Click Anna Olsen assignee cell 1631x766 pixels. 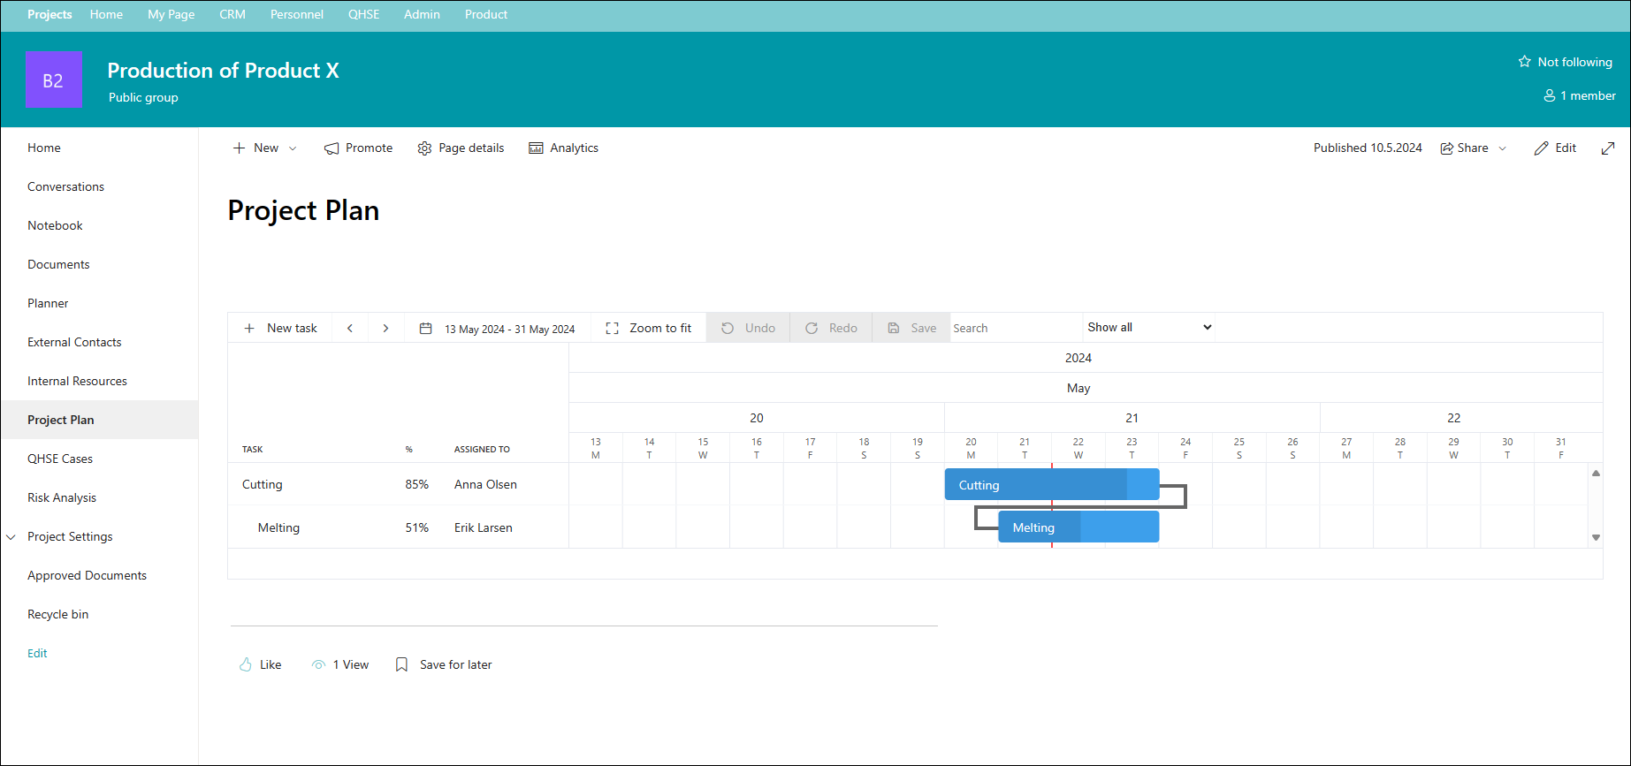coord(485,484)
